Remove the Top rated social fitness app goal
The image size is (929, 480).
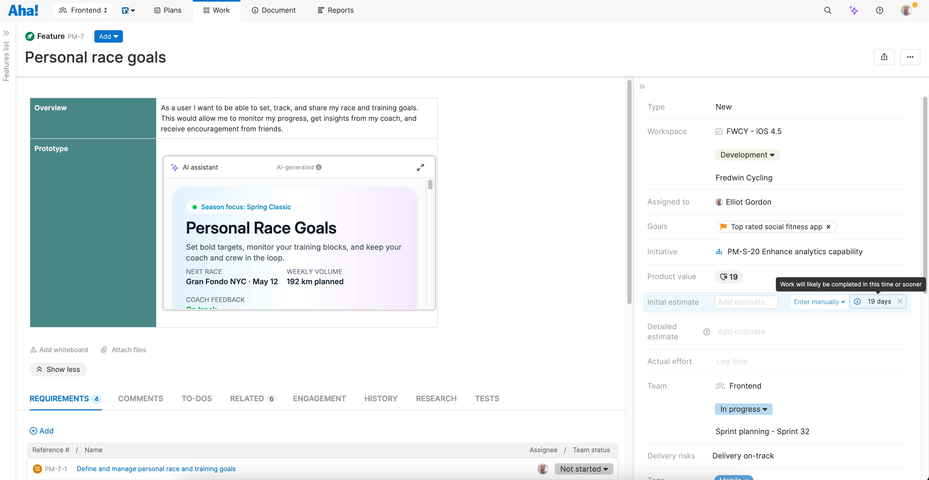(828, 227)
